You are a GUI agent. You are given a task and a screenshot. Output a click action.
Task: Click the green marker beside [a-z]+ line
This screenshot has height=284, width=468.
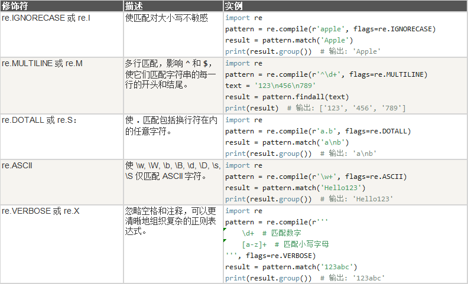coord(225,240)
